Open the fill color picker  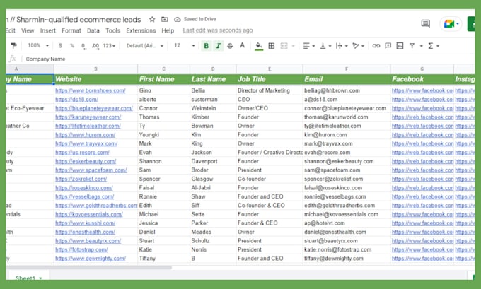click(259, 46)
